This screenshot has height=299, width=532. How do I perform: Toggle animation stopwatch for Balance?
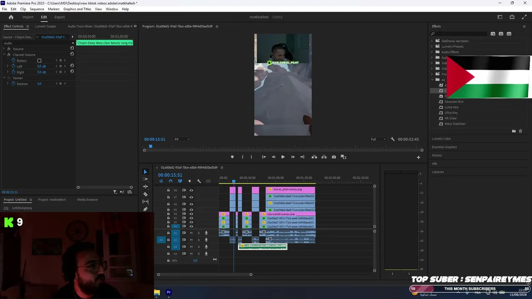click(x=13, y=83)
